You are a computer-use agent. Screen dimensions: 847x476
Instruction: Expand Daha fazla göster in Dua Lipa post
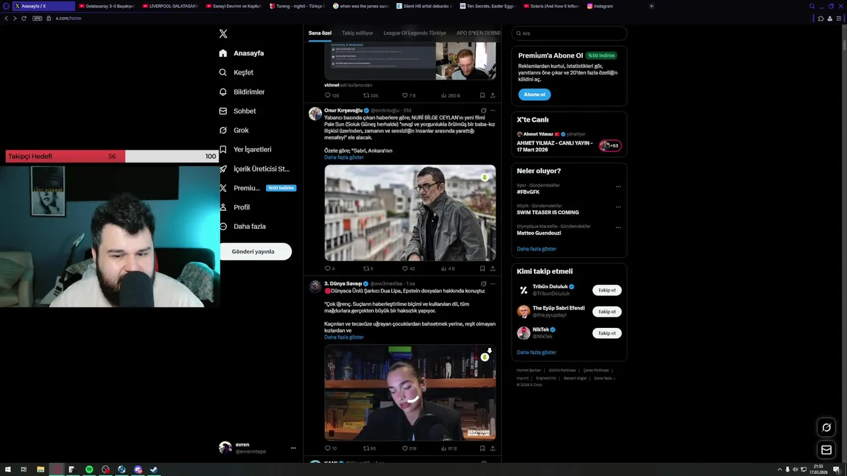click(344, 337)
